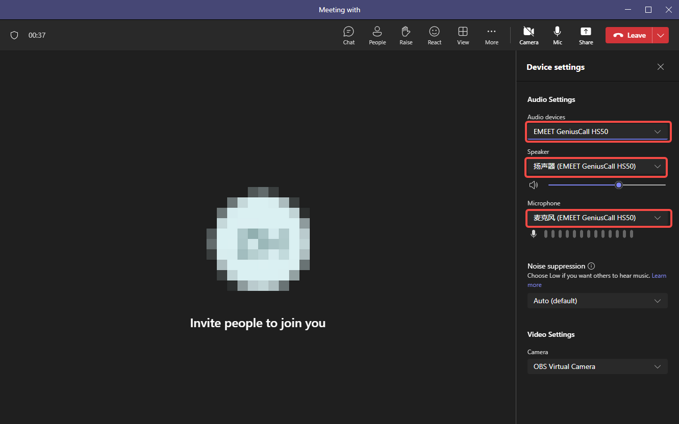The width and height of the screenshot is (679, 424).
Task: Click the Noise suppression info icon
Action: pyautogui.click(x=591, y=266)
